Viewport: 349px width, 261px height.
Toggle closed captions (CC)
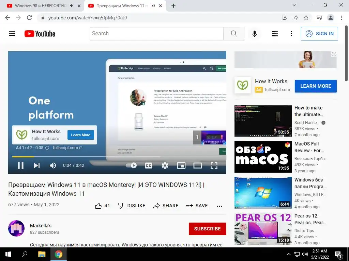pos(149,166)
